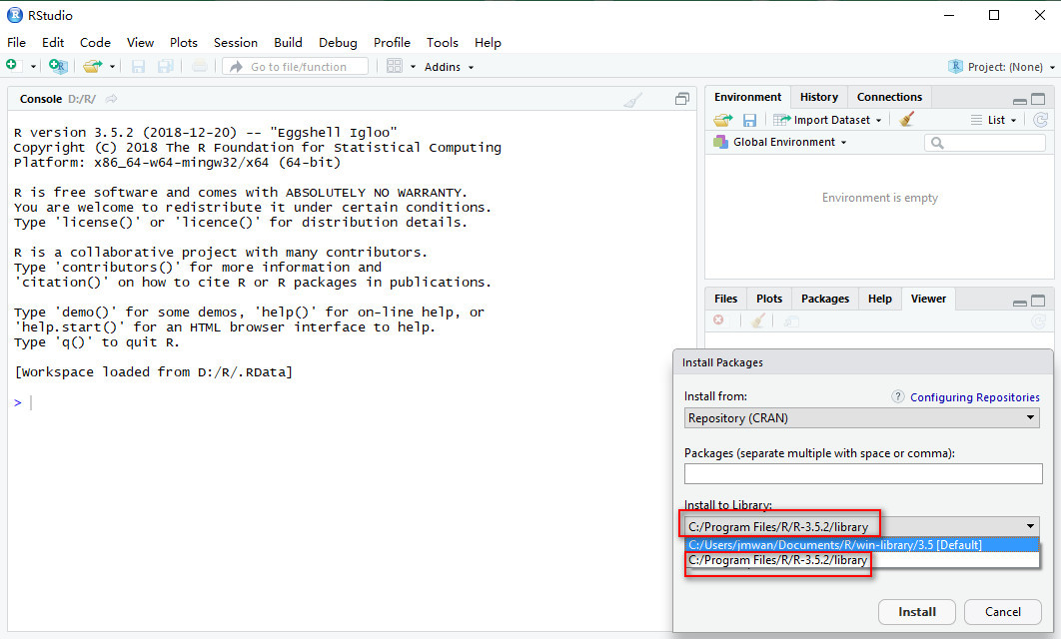Maximize the console pane using its window icon
1061x639 pixels.
pyautogui.click(x=682, y=99)
